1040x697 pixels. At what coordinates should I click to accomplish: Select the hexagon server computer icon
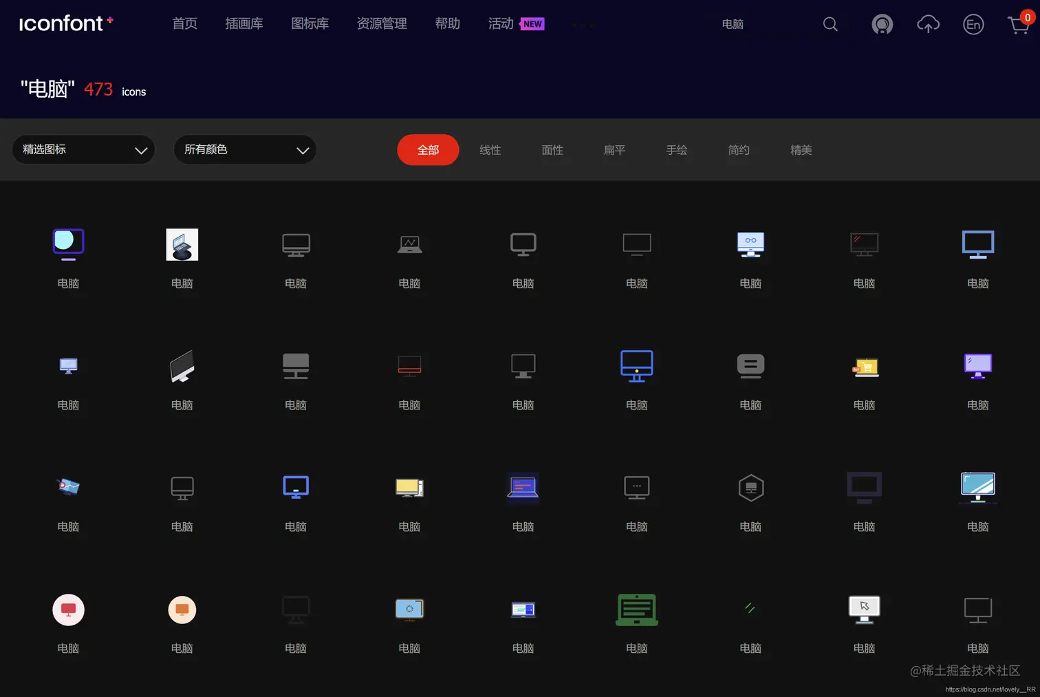click(750, 487)
